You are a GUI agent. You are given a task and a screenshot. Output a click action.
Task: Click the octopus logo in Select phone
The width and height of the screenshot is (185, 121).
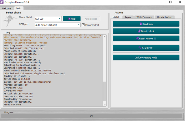pos(10,21)
